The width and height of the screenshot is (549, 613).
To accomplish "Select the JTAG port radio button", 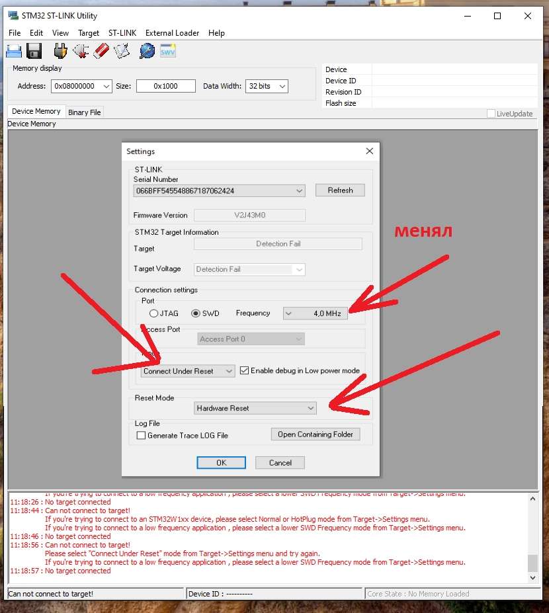I will [x=153, y=313].
